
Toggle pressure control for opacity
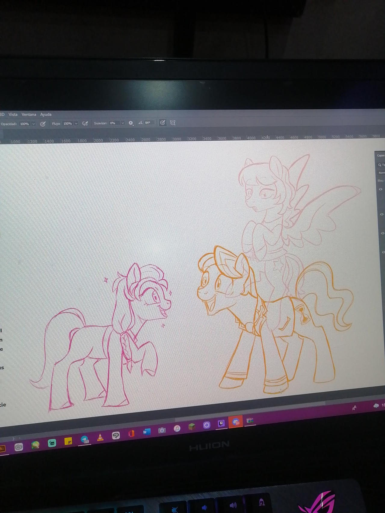tap(43, 124)
